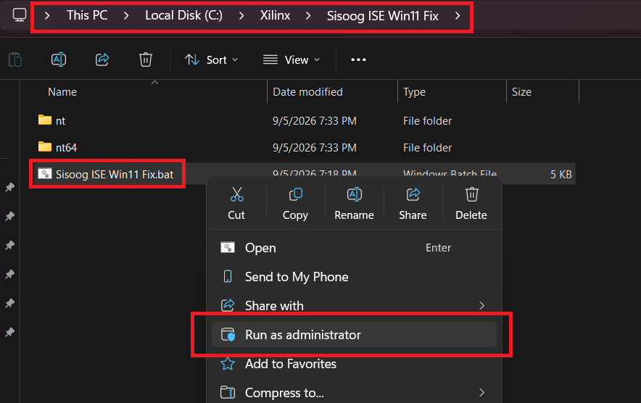Viewport: 641px width, 403px height.
Task: Open the Share with submenu
Action: pyautogui.click(x=354, y=306)
